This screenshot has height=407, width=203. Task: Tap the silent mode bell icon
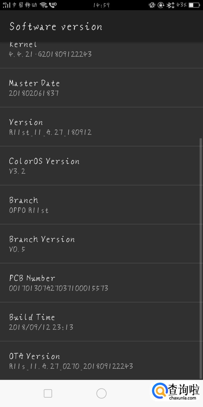pos(152,5)
